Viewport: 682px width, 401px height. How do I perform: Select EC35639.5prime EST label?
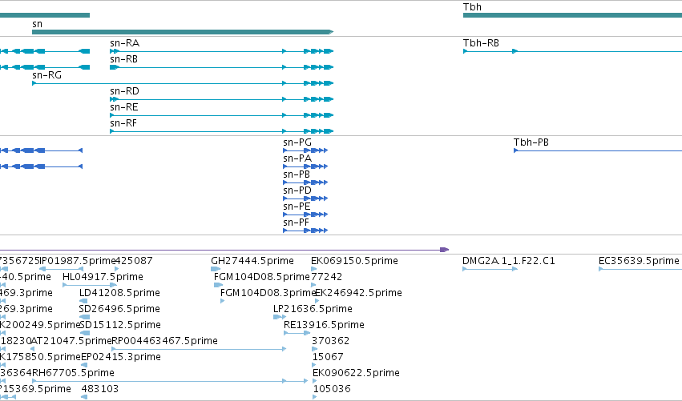point(639,261)
